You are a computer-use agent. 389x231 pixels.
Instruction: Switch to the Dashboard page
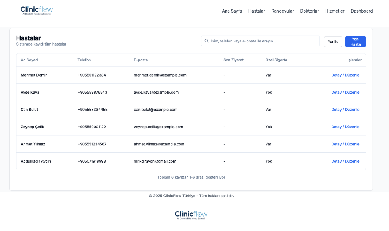coord(362,11)
